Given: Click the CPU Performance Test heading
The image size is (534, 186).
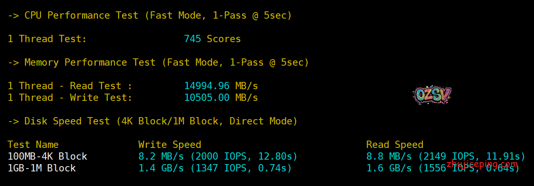Looking at the screenshot, I should pos(150,15).
